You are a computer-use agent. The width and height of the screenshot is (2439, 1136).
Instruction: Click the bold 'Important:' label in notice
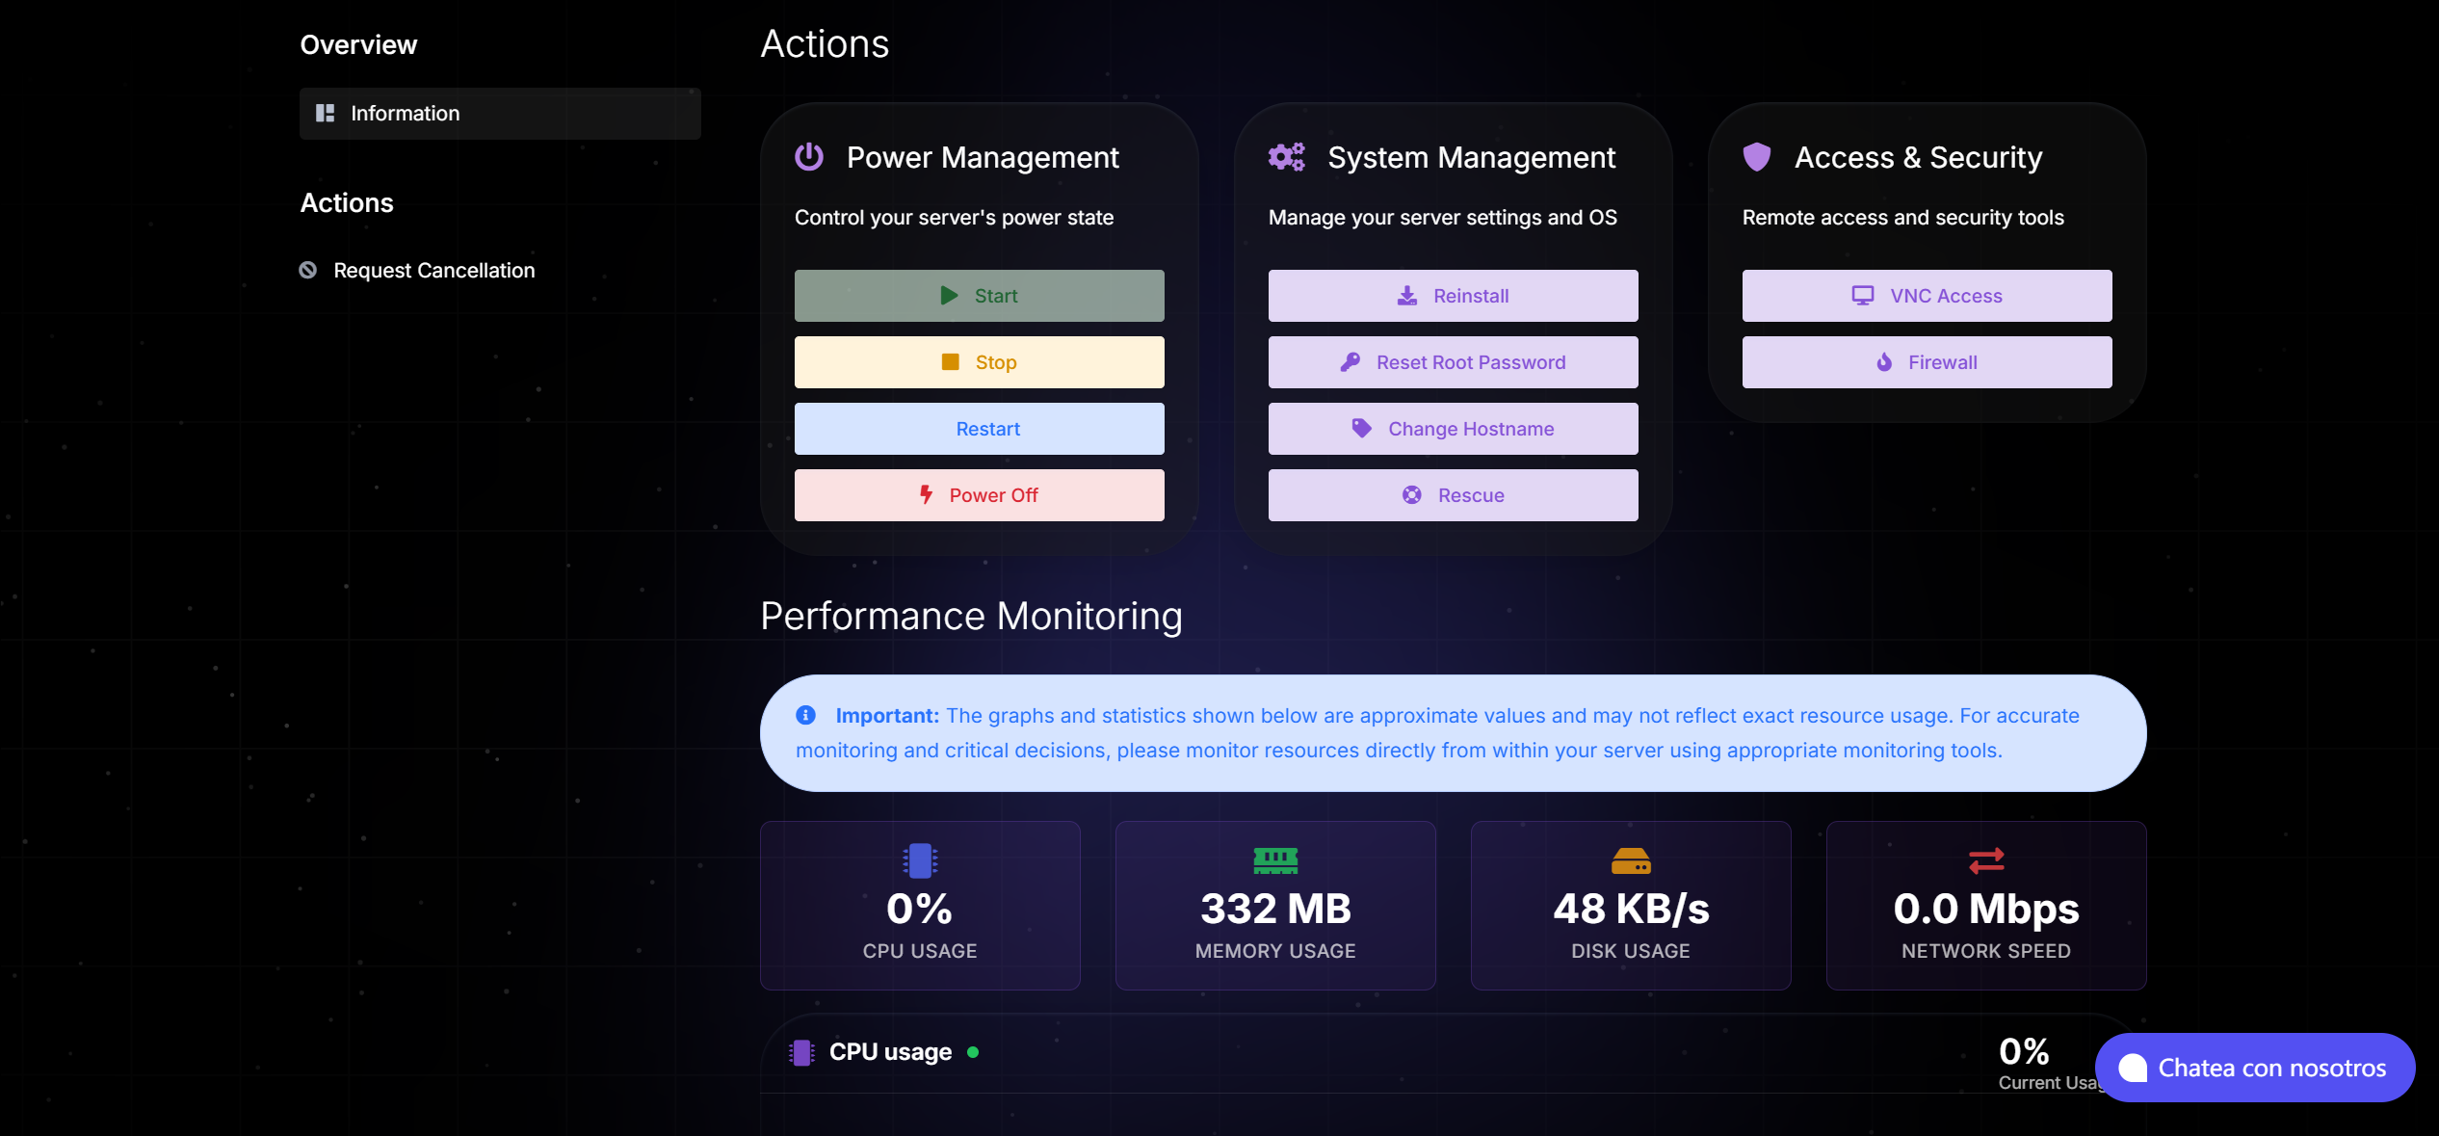coord(886,716)
